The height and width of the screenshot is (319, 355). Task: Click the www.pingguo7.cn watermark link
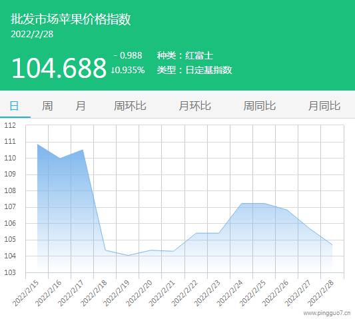pos(327,313)
